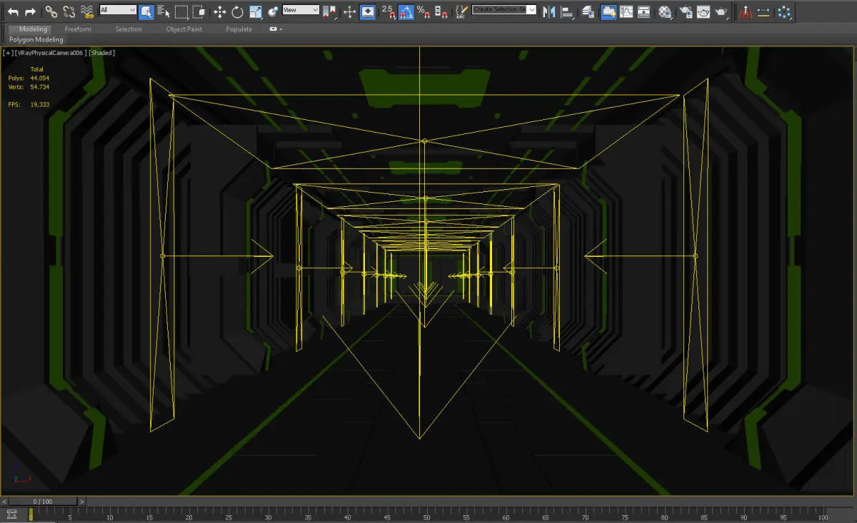Click next frame arrow on time slider
Viewport: 857px width, 523px height.
coord(83,502)
